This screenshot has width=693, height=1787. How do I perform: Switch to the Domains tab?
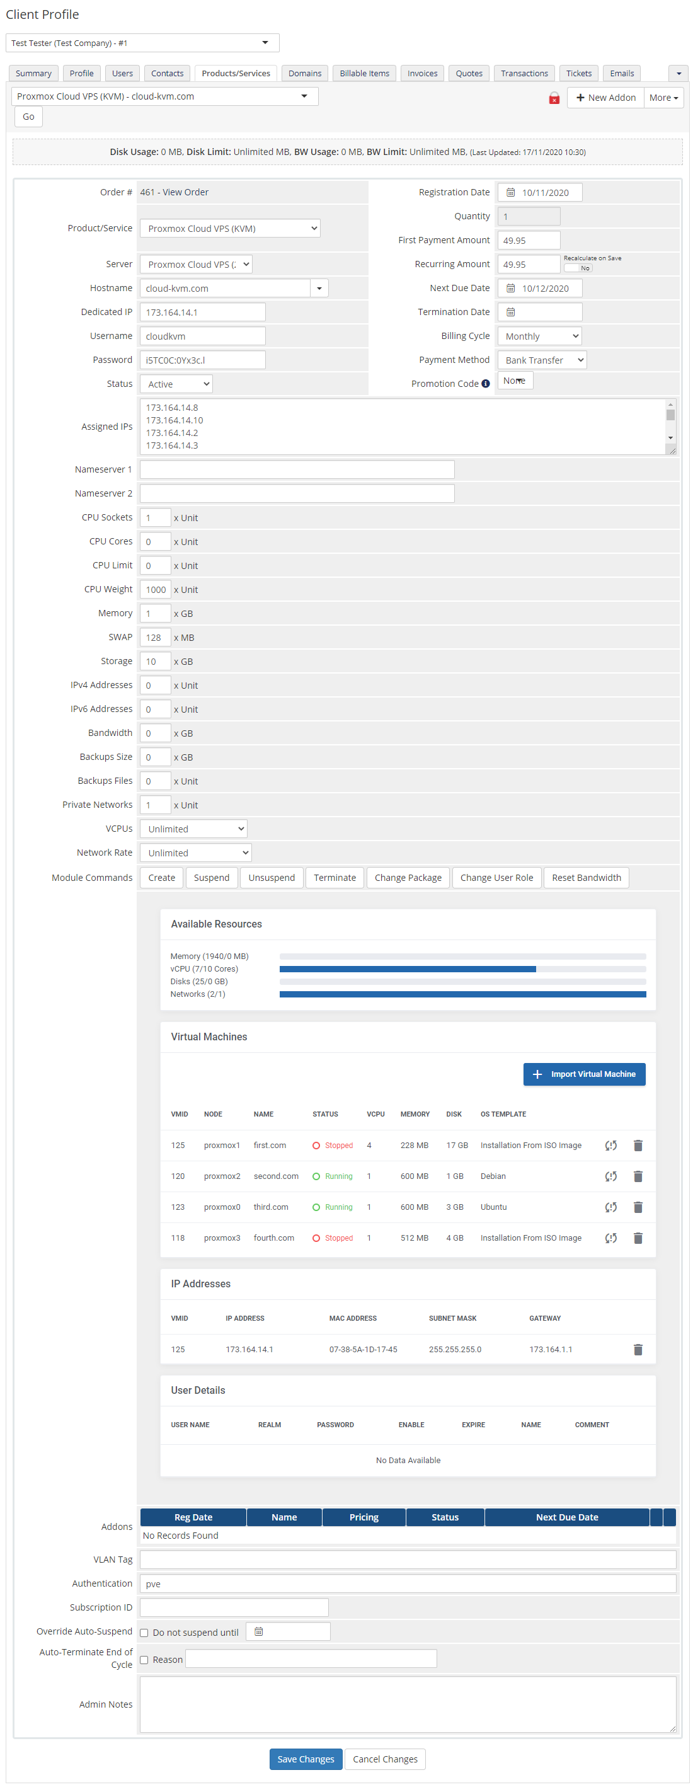304,73
